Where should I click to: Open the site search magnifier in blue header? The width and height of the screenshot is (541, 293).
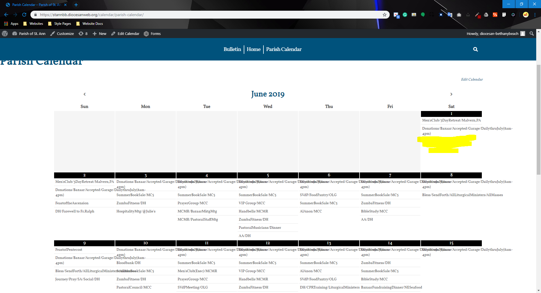coord(475,49)
